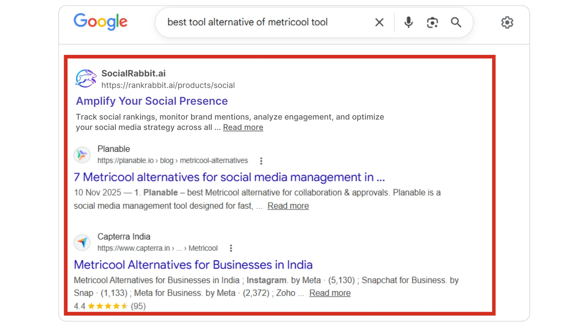Click the Capterra India favicon
This screenshot has width=583, height=322.
pos(82,242)
